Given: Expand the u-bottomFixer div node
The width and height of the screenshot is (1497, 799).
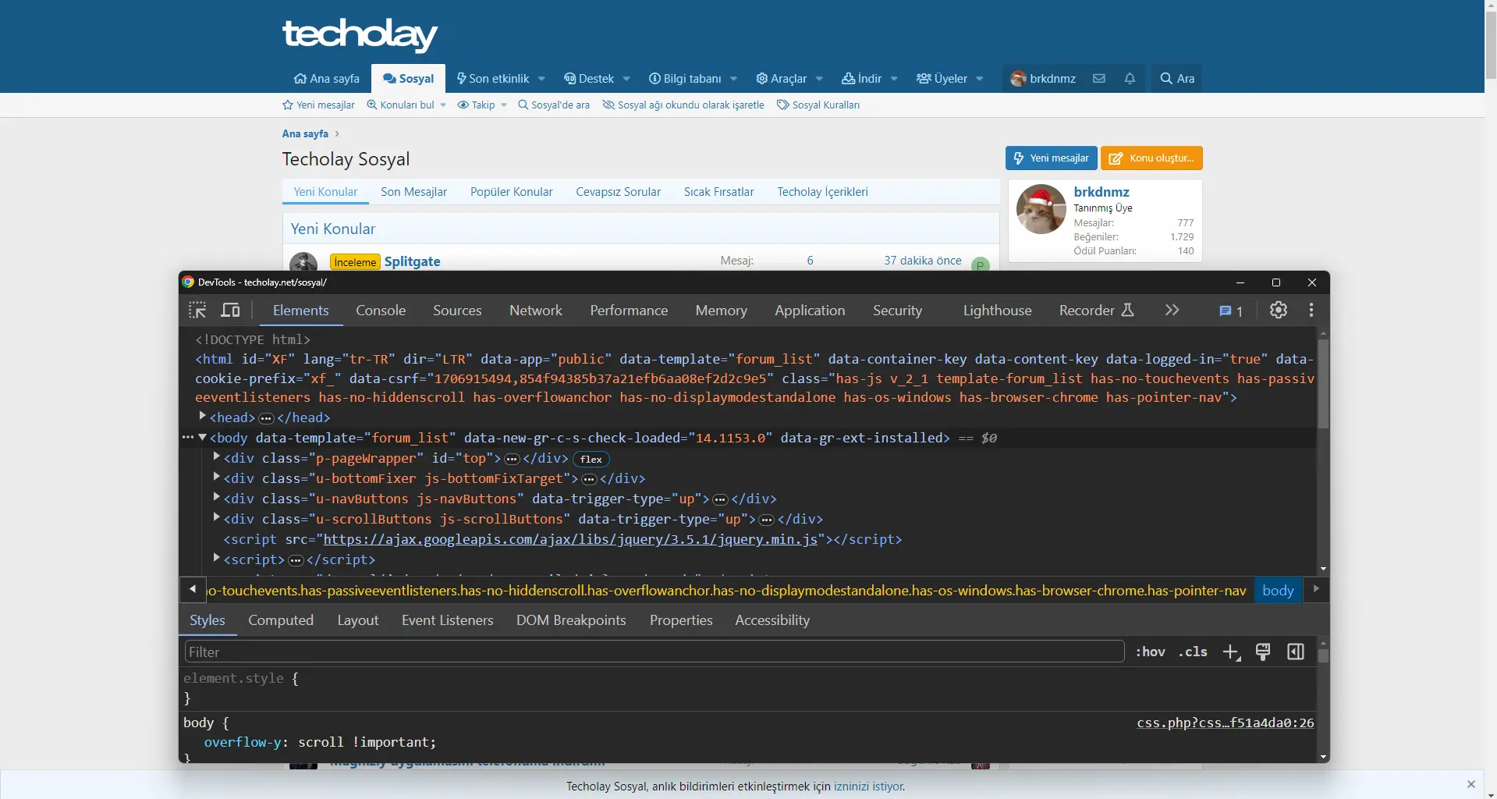Looking at the screenshot, I should tap(217, 478).
